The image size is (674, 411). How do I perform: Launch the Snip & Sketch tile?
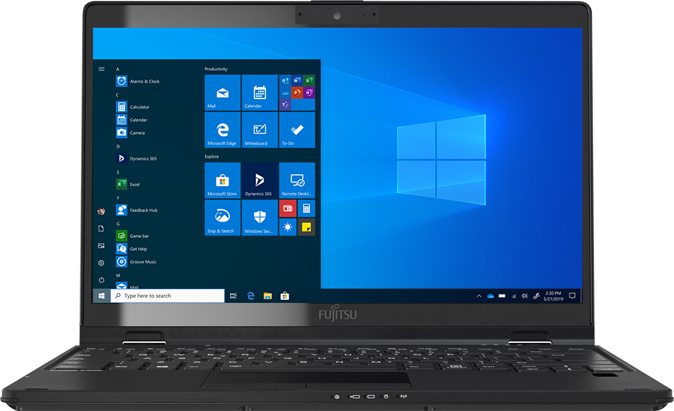pos(222,218)
